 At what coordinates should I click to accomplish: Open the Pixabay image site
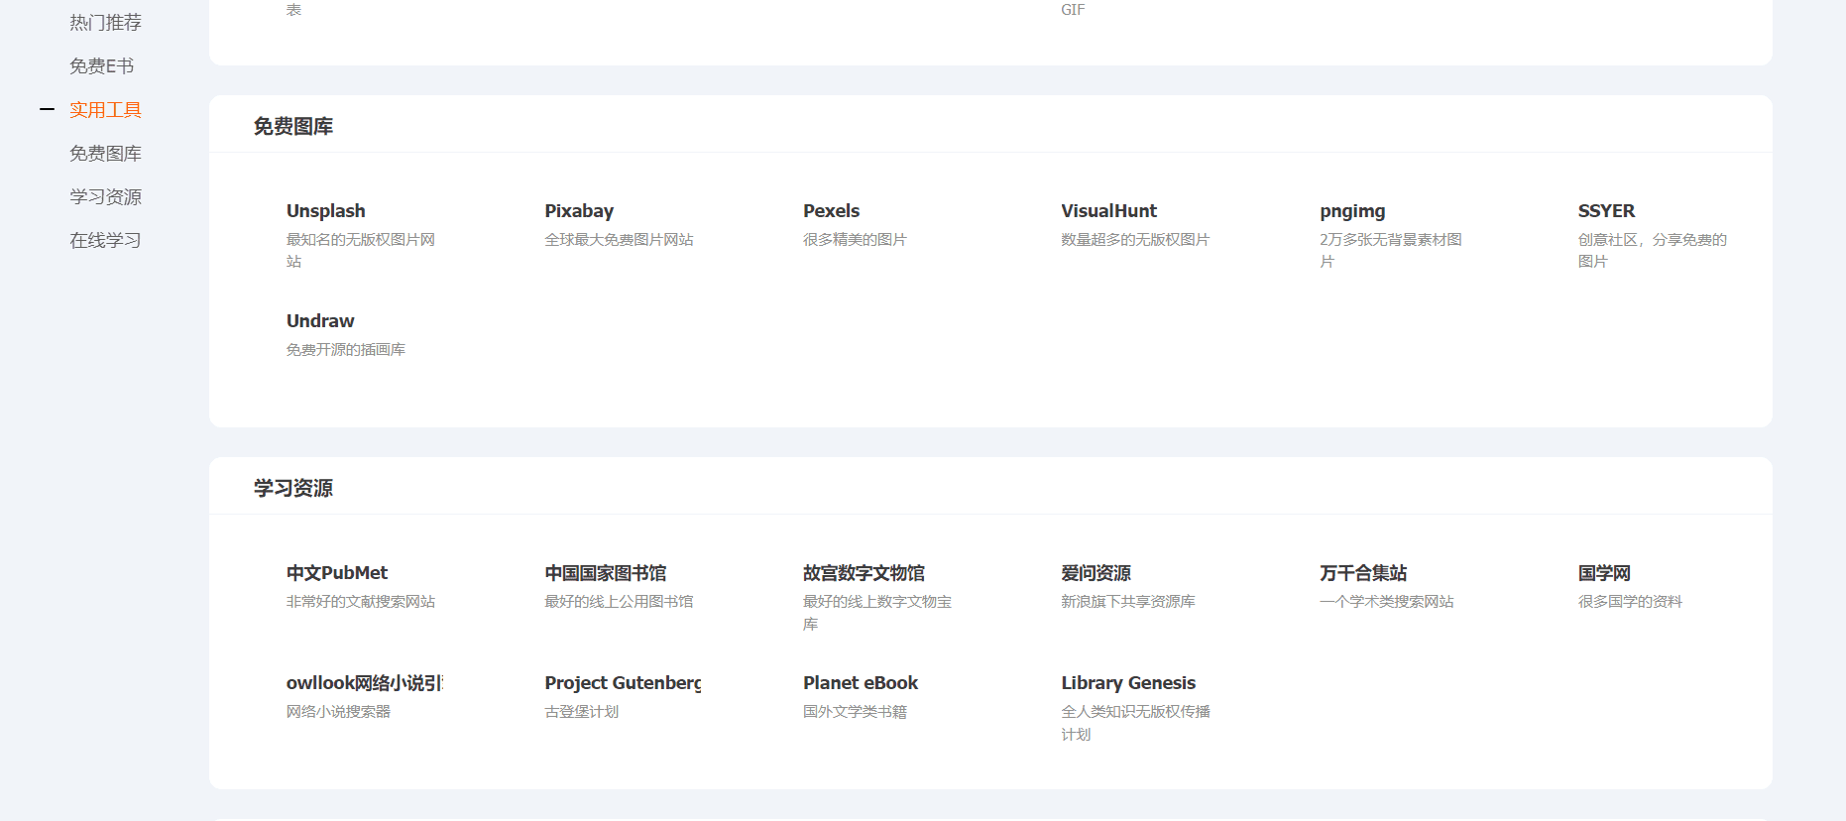coord(579,211)
